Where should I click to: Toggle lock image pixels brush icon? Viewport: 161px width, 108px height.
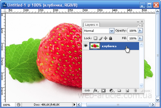point(101,38)
